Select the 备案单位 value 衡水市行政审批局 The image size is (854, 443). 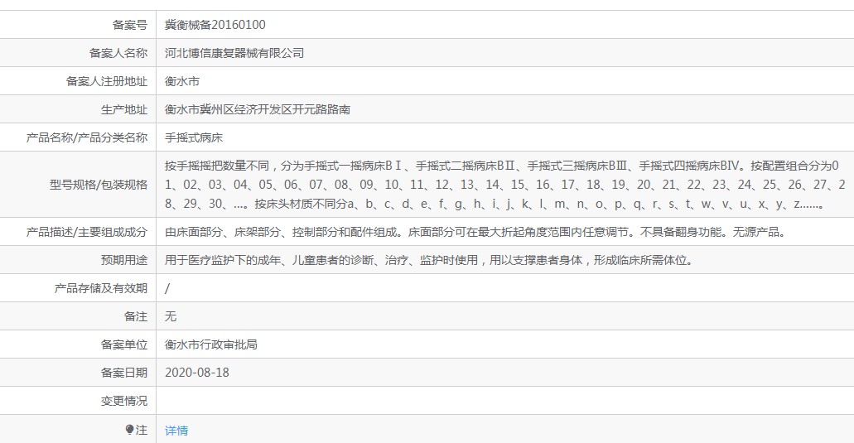click(210, 344)
